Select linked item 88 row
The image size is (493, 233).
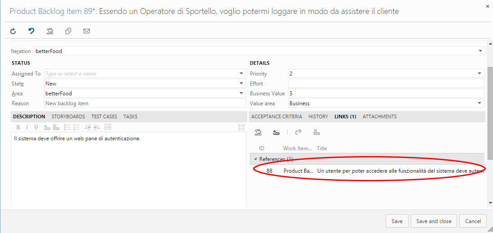367,170
